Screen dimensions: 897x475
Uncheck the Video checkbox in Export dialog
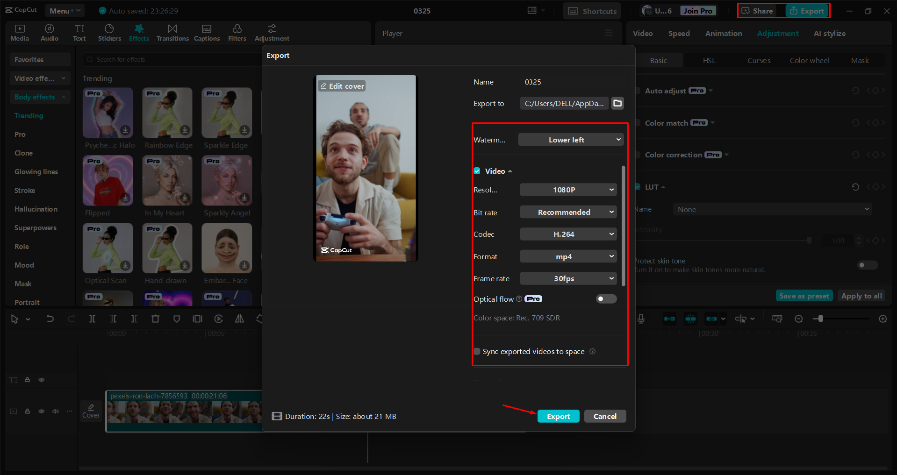point(477,171)
